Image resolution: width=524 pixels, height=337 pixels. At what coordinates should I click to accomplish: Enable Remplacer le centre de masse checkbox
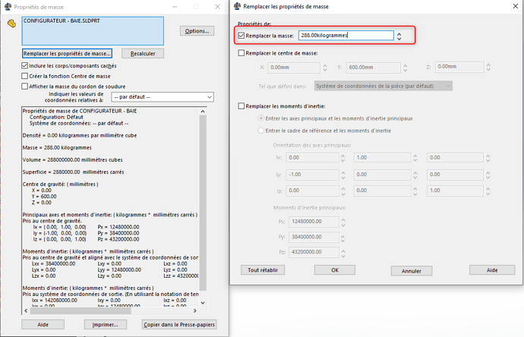pyautogui.click(x=241, y=53)
